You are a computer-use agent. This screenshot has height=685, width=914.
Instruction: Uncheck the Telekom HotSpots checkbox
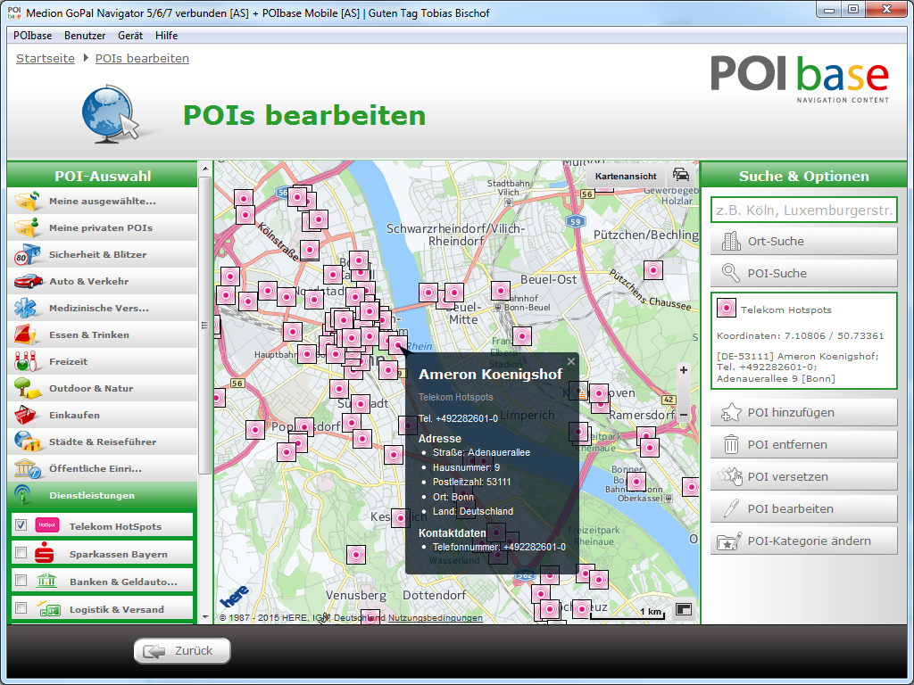(21, 525)
